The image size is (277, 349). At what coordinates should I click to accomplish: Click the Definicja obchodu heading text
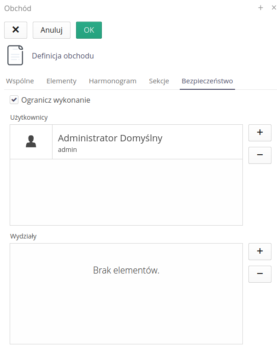click(63, 56)
